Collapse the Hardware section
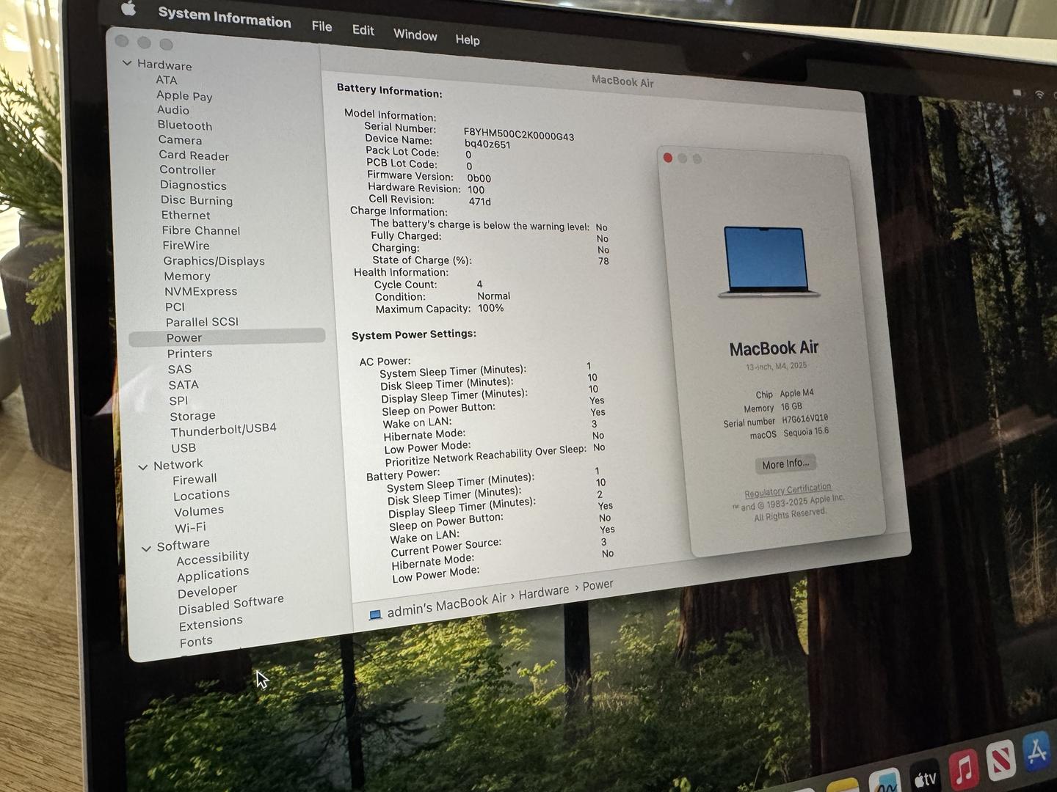This screenshot has width=1057, height=792. pos(127,63)
